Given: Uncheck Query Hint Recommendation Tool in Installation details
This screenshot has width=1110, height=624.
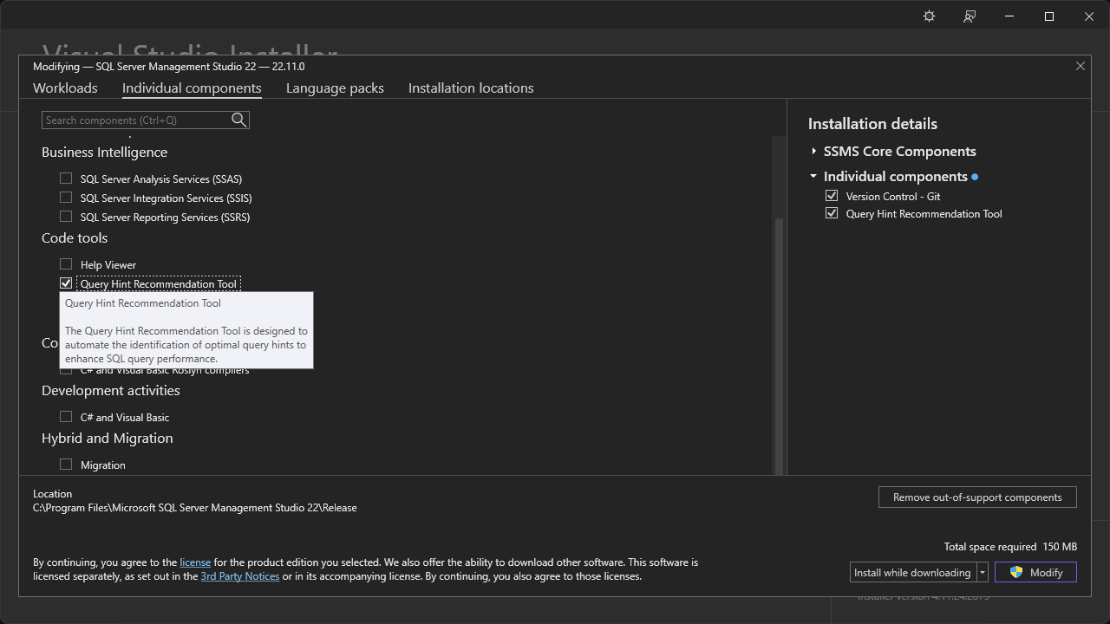Looking at the screenshot, I should pyautogui.click(x=832, y=213).
